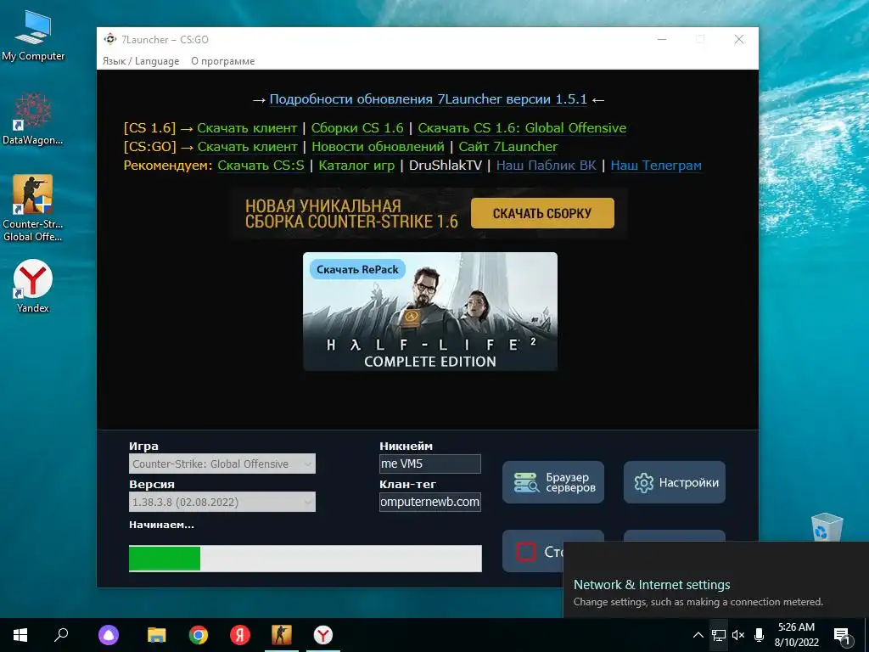Open Наш Телеграм link
The width and height of the screenshot is (869, 652).
coord(656,166)
